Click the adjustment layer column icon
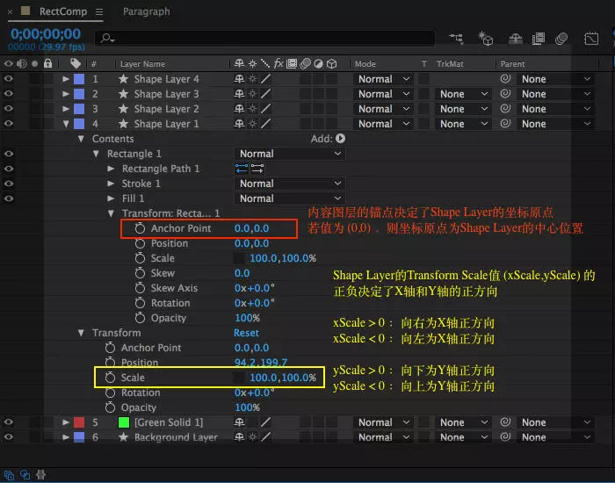The width and height of the screenshot is (615, 483). (318, 63)
